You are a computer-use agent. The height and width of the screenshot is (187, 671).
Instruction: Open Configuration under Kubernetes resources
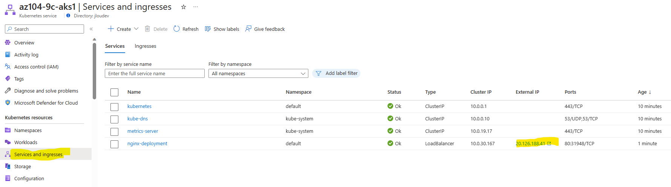tap(29, 178)
